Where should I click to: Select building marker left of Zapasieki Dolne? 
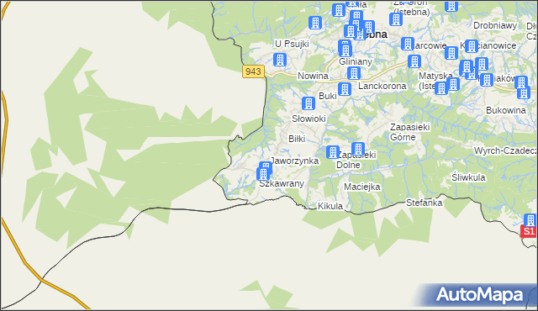coord(333,152)
